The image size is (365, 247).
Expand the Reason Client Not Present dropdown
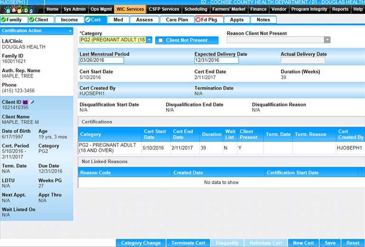tap(327, 40)
